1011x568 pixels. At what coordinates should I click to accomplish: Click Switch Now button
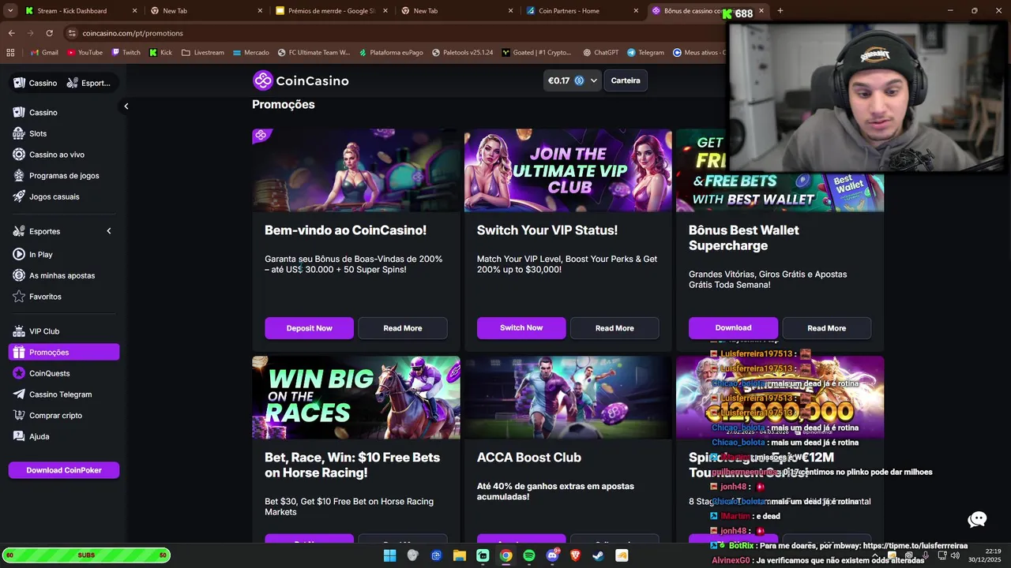point(521,328)
